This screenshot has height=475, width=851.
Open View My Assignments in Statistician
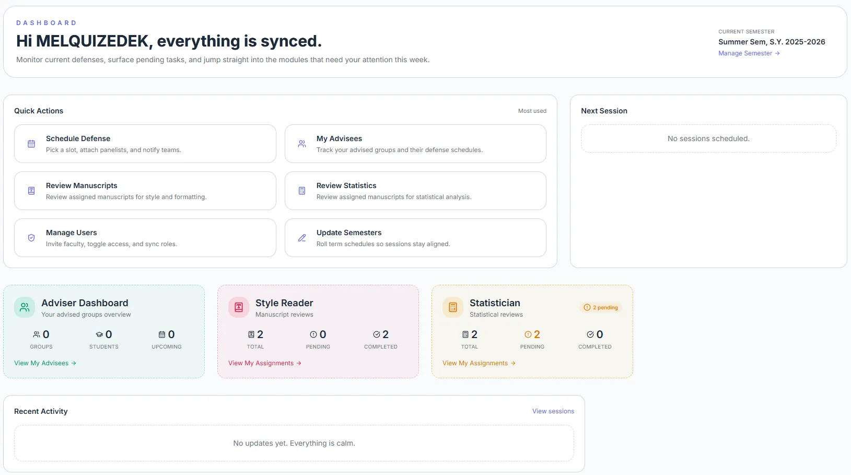click(479, 363)
